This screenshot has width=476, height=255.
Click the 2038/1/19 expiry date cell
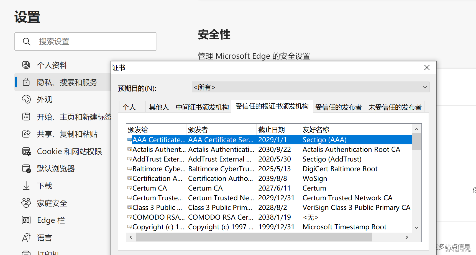[275, 217]
